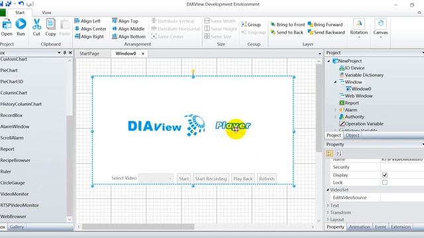This screenshot has height=238, width=424.
Task: Apply Align Left arrangement
Action: click(87, 21)
